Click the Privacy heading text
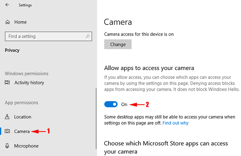This screenshot has height=156, width=241. 12,50
